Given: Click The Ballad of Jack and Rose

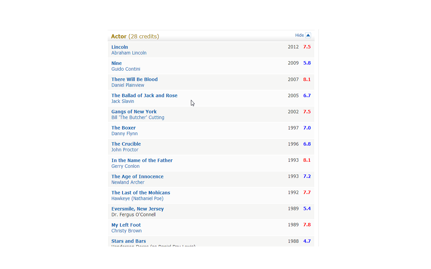Looking at the screenshot, I should pyautogui.click(x=144, y=95).
